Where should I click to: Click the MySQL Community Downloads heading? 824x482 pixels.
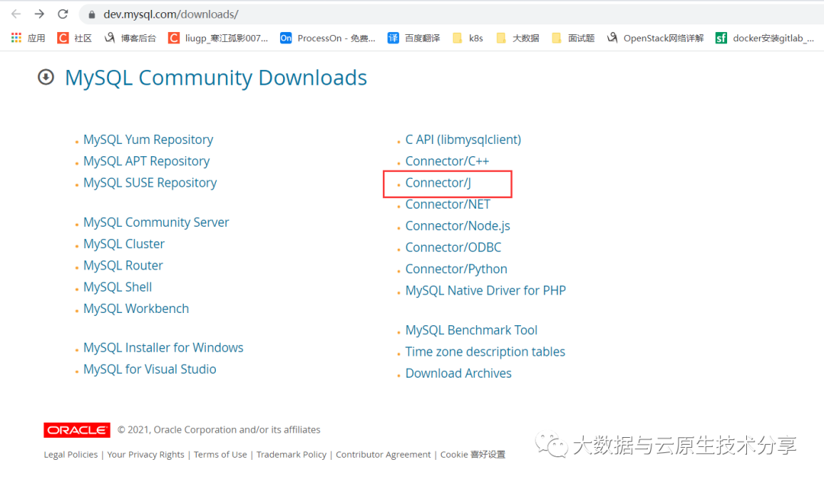[x=215, y=78]
